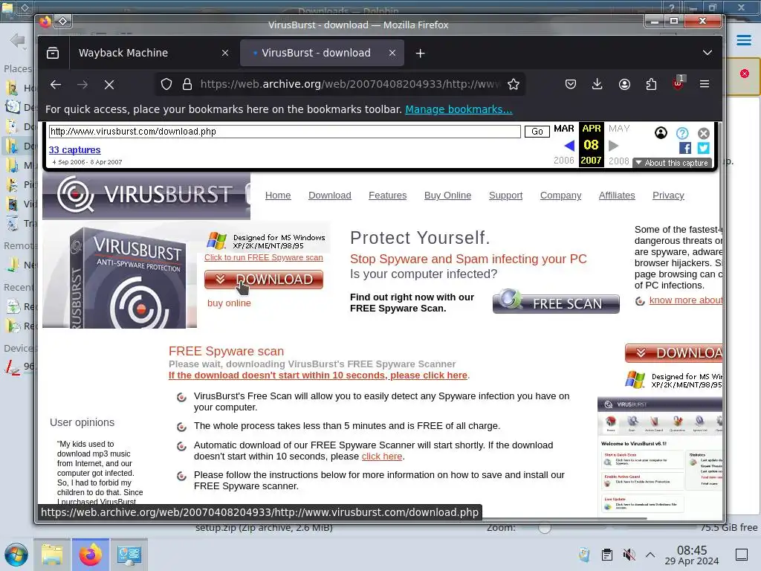Go to previous capture blue arrow

click(x=569, y=145)
